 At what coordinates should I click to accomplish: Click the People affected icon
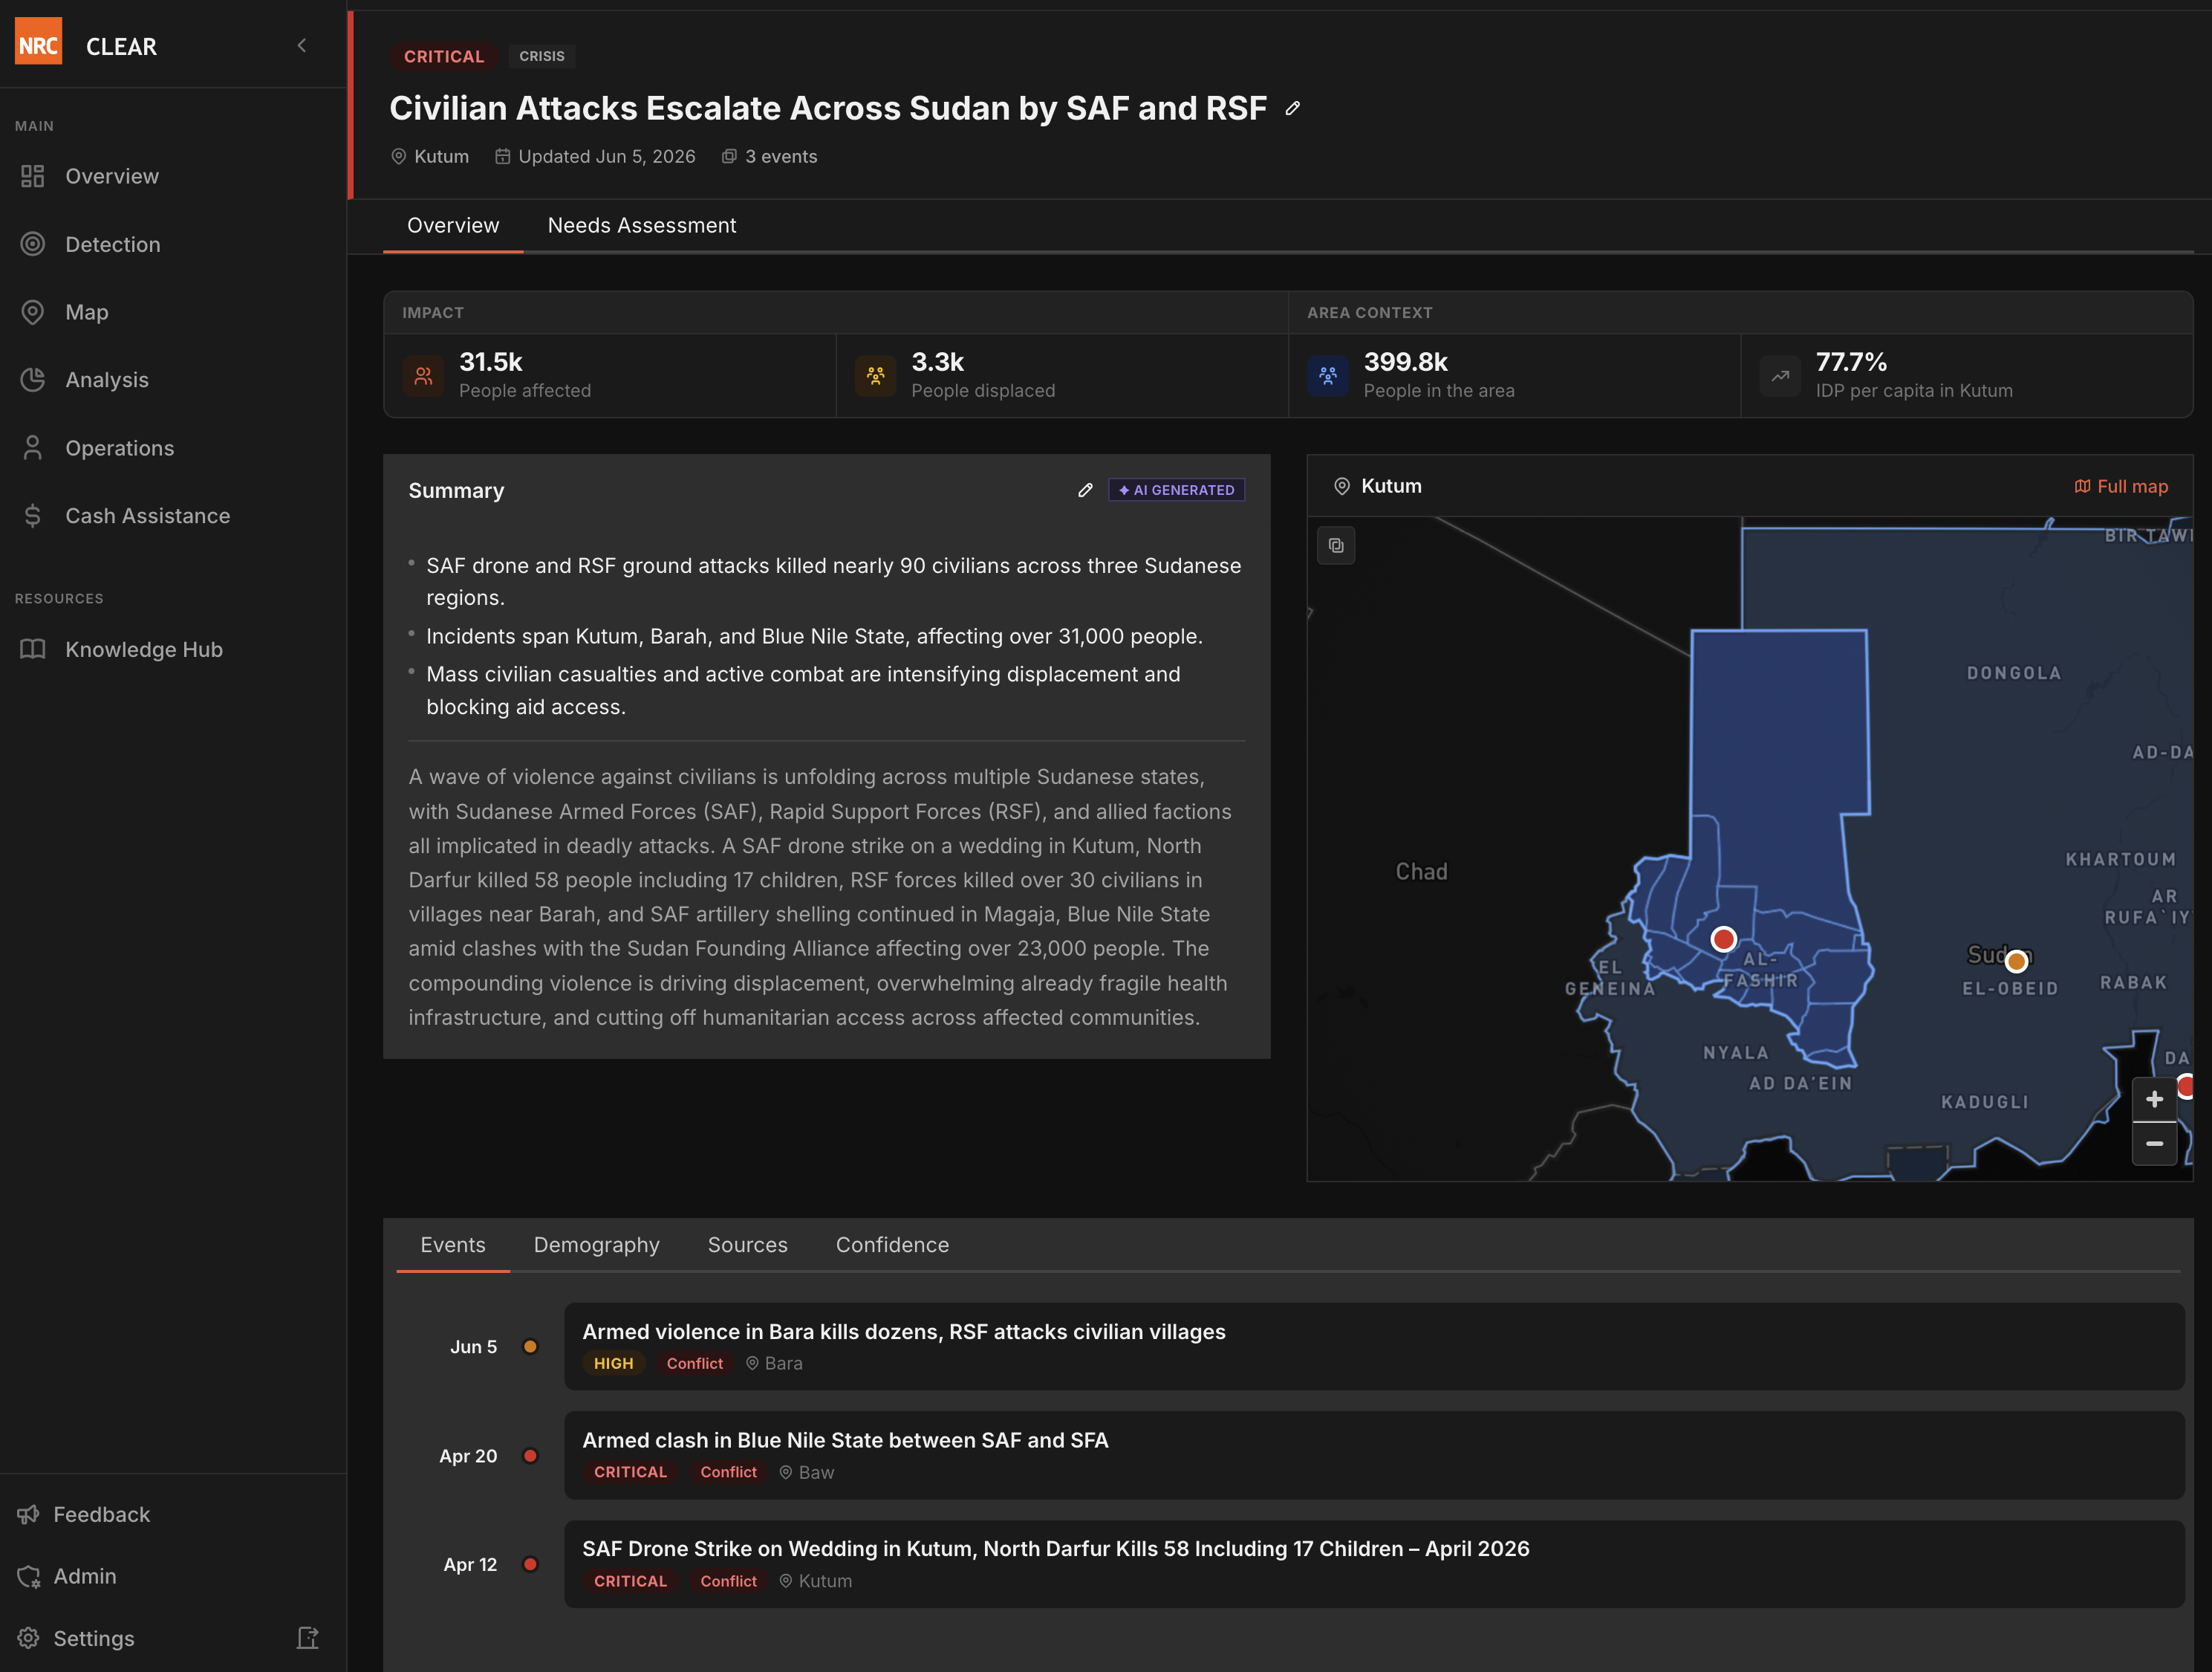pos(423,376)
